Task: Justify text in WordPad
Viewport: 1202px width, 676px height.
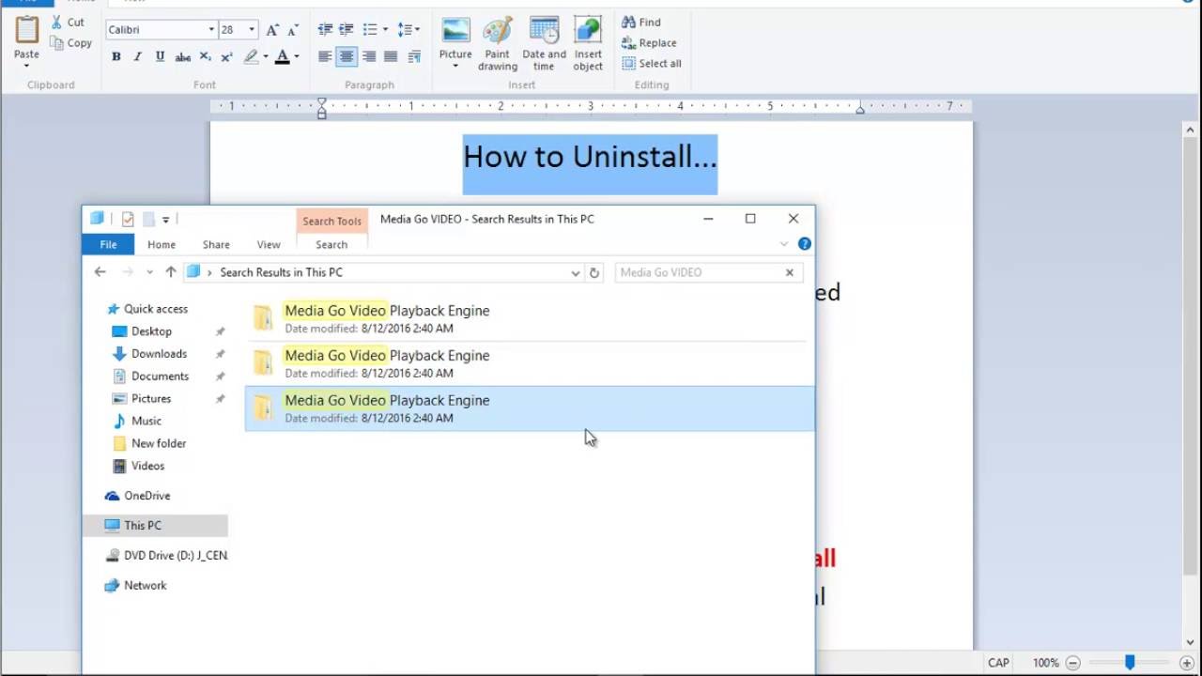Action: click(391, 57)
